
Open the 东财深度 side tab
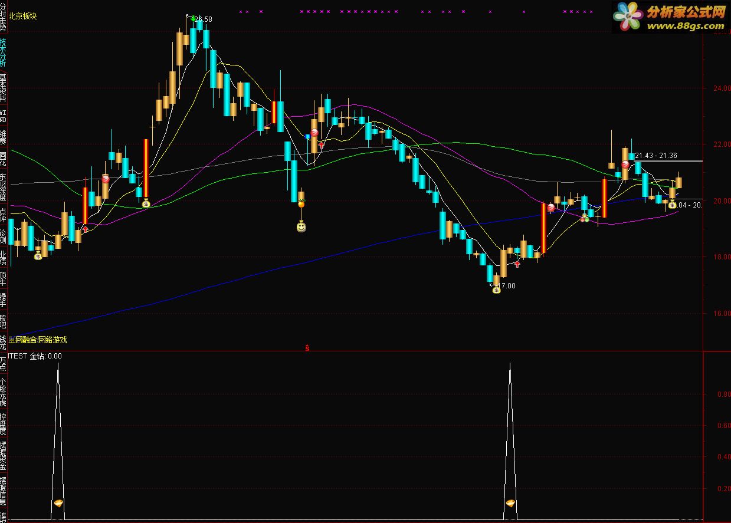coord(4,188)
